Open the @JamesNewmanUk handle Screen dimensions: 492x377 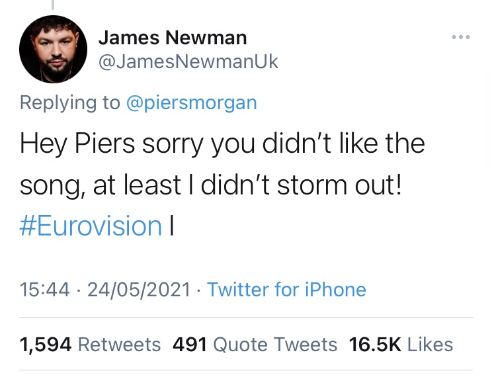coord(188,62)
